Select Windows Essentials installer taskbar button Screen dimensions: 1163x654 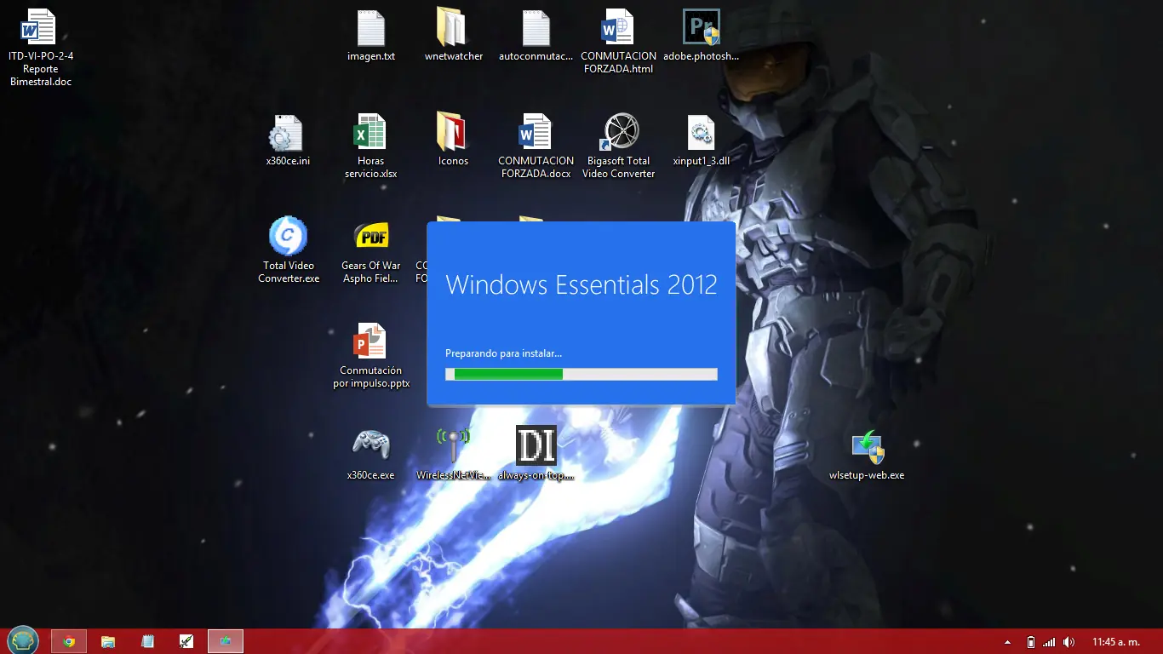[x=226, y=641]
